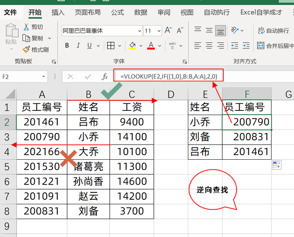Align text to vertical middle
The image size is (294, 237).
(x=209, y=30)
